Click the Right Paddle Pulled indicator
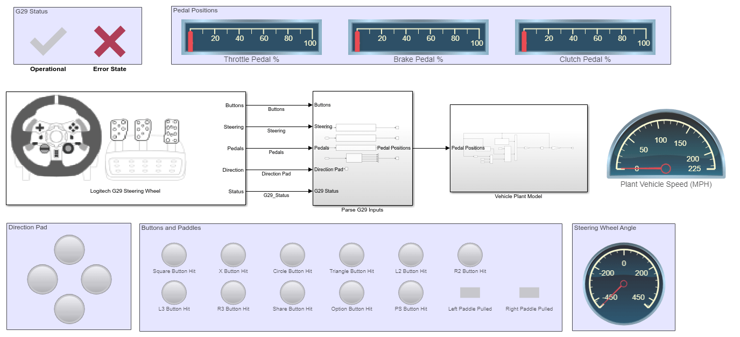The width and height of the screenshot is (740, 337). 529,292
